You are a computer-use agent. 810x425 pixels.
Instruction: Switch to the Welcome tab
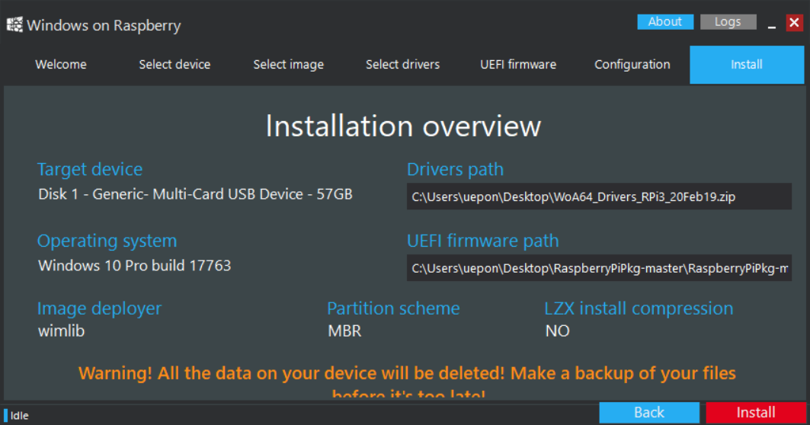pyautogui.click(x=61, y=65)
